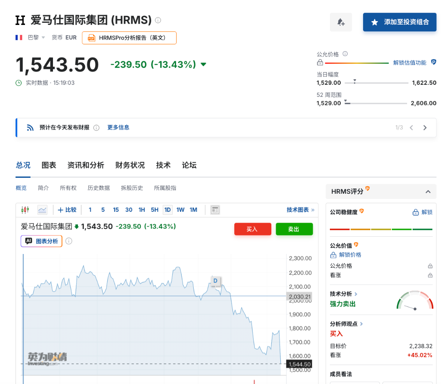Set chart interval to 1M

(x=193, y=210)
